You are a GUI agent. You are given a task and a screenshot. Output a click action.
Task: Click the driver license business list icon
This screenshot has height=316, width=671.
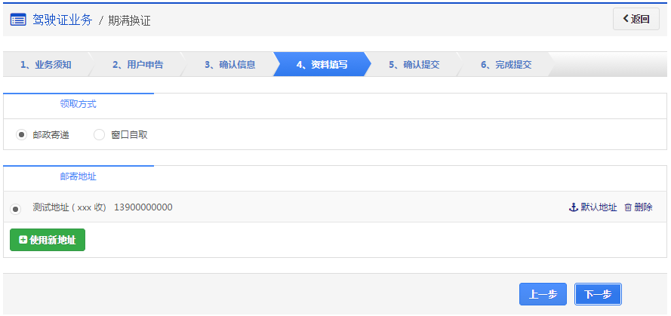tap(18, 20)
